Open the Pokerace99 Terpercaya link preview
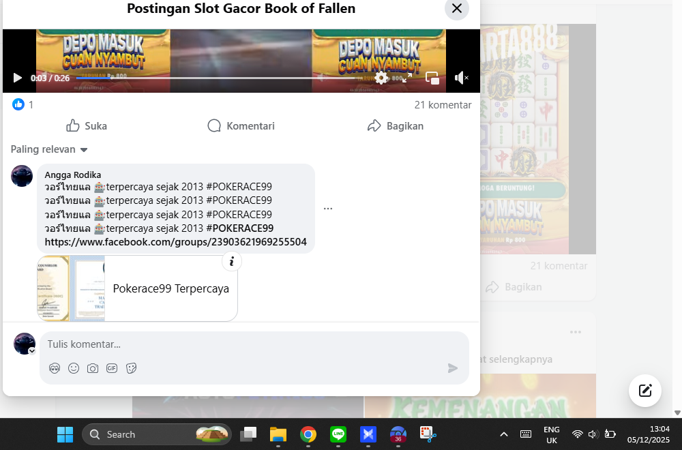Image resolution: width=682 pixels, height=450 pixels. click(138, 288)
